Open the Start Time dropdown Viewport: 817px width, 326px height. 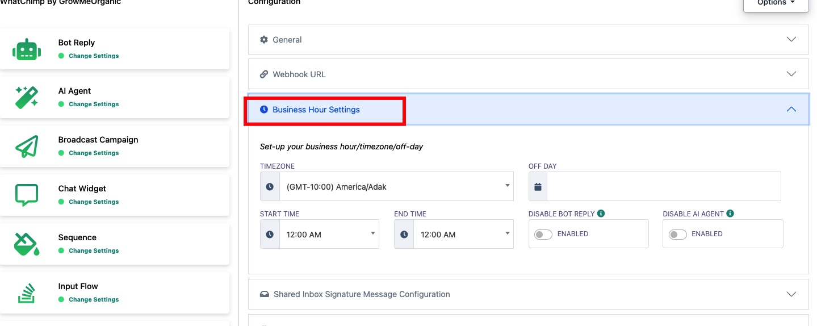pos(329,235)
